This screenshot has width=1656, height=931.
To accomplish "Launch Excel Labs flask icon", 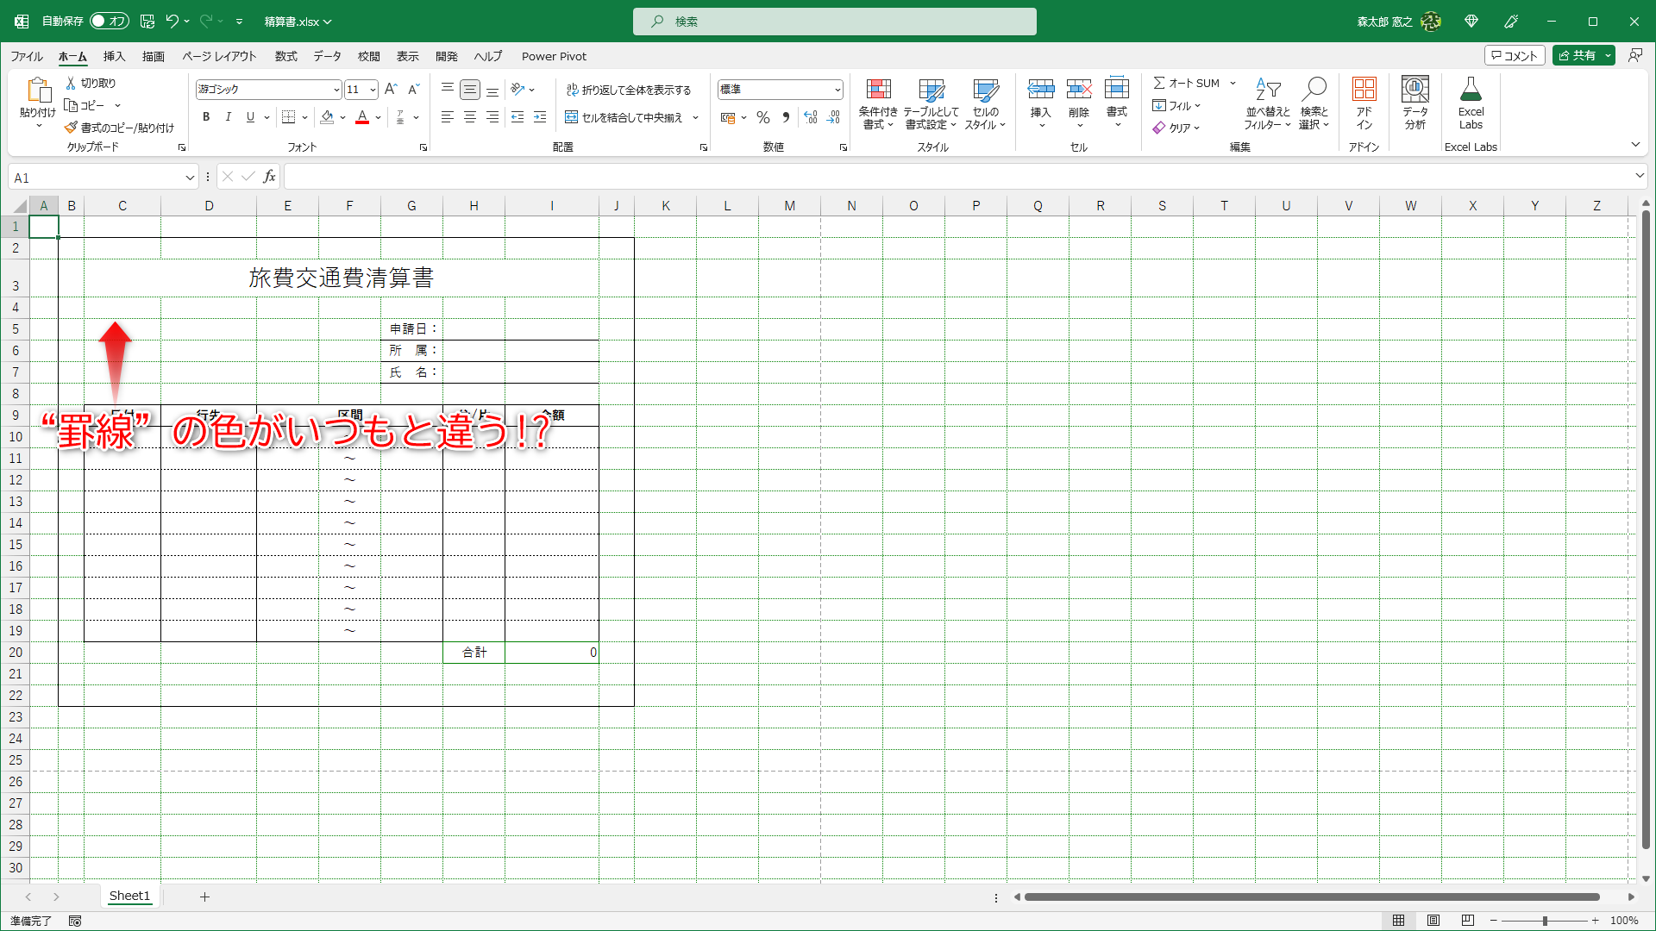I will pyautogui.click(x=1471, y=90).
